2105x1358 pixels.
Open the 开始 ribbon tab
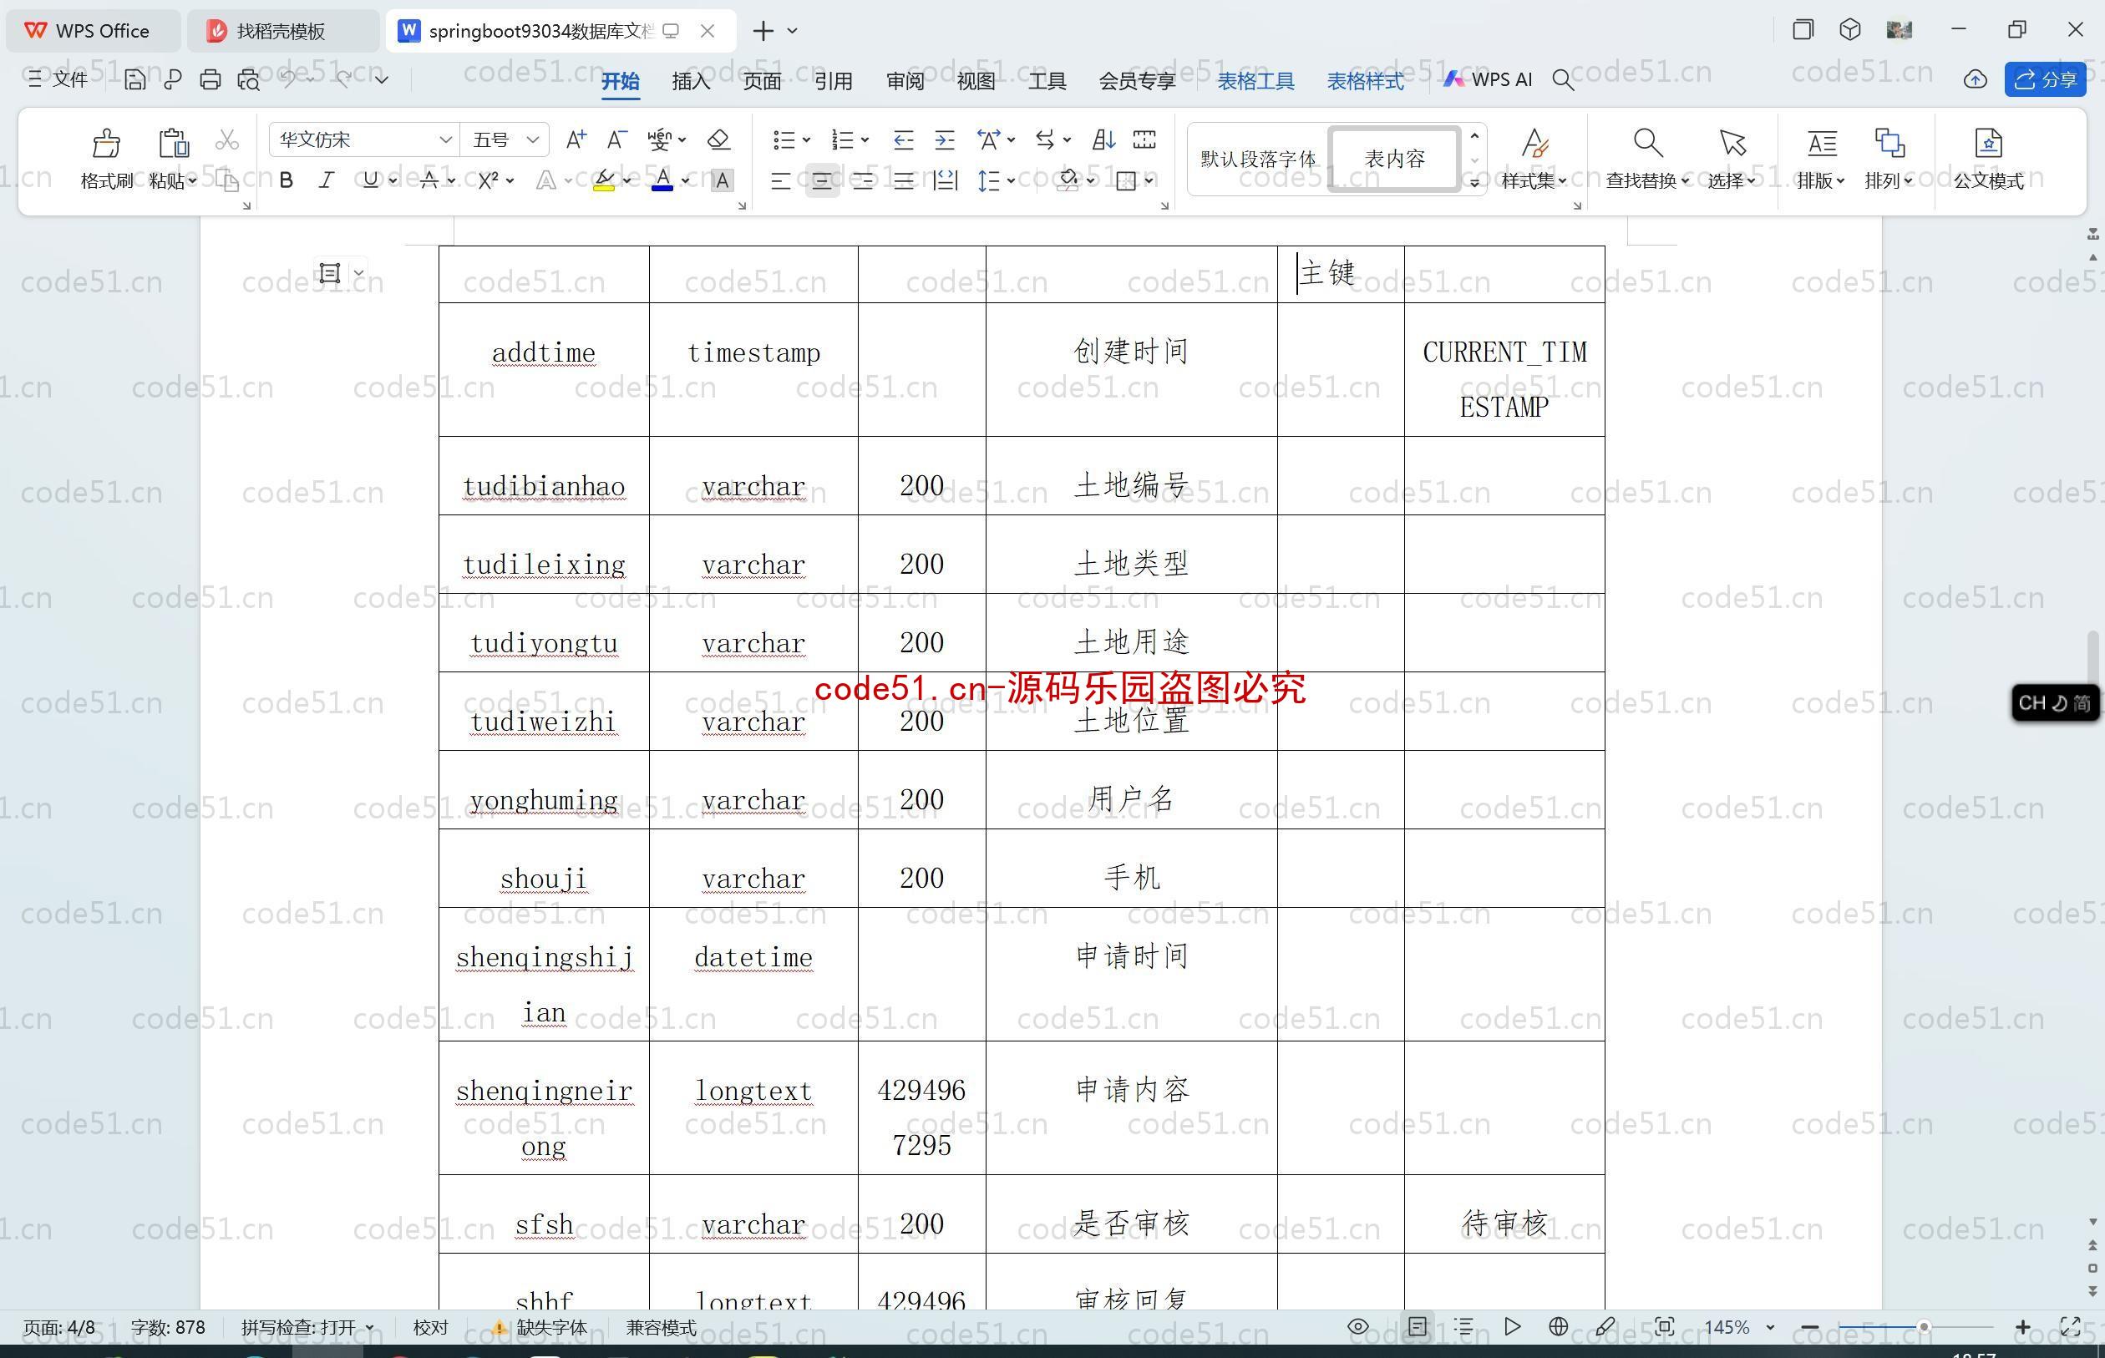[x=620, y=80]
